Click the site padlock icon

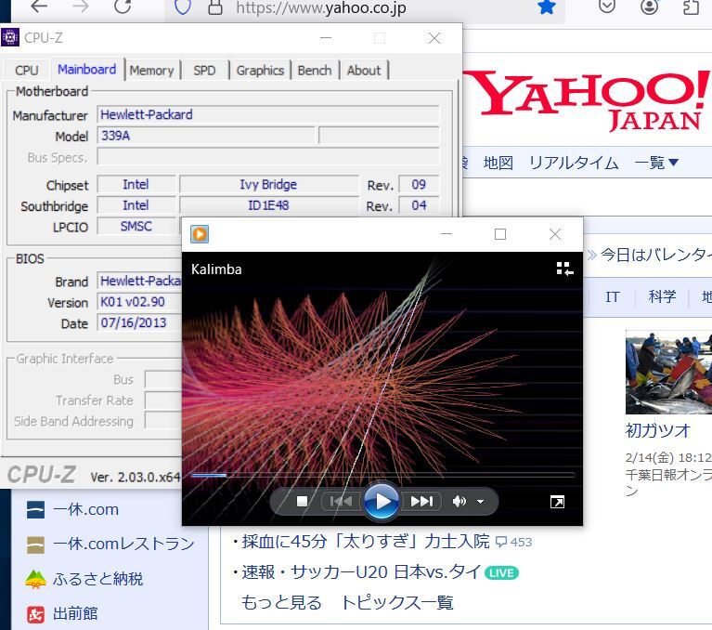[214, 7]
